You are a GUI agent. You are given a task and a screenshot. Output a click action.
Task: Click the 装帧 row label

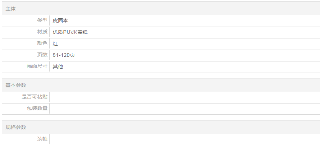coord(42,139)
